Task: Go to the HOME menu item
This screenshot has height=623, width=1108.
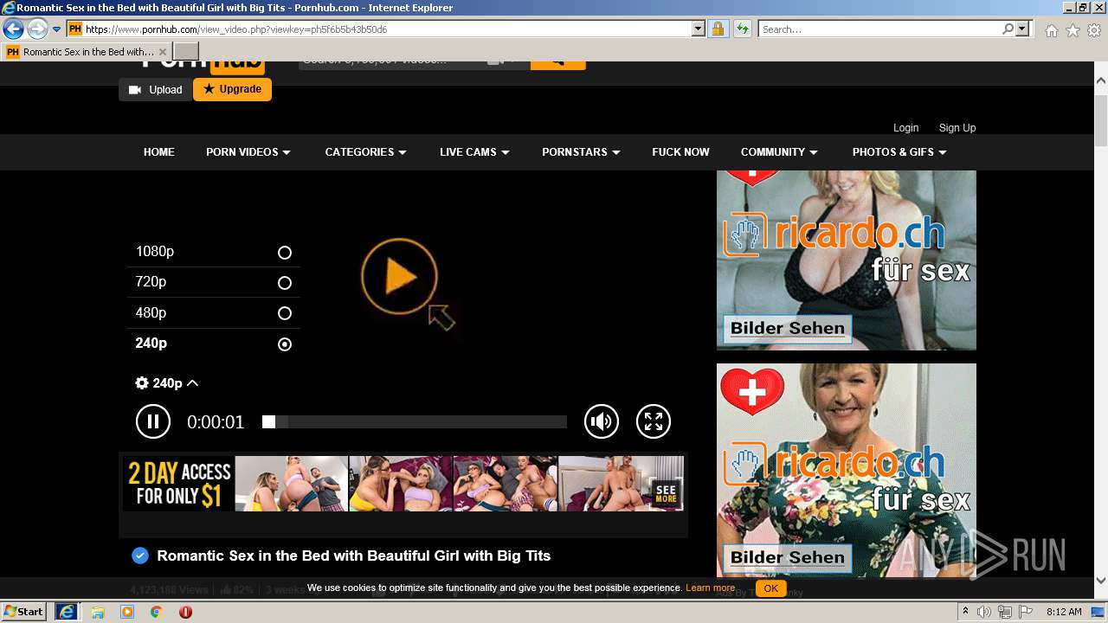Action: click(159, 152)
